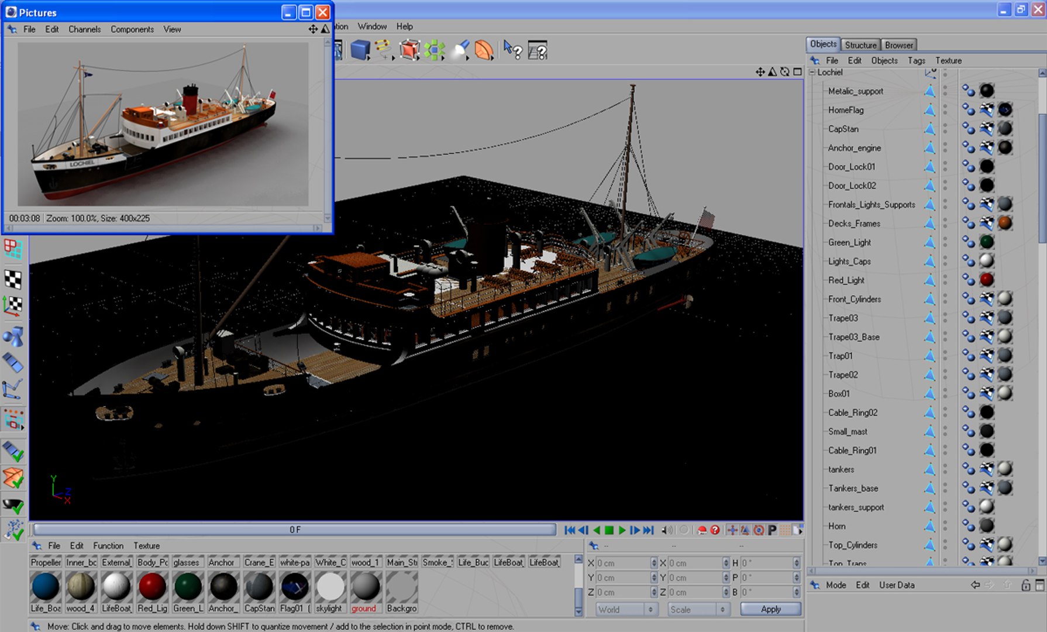This screenshot has width=1047, height=632.
Task: Play the animation forward
Action: click(622, 530)
